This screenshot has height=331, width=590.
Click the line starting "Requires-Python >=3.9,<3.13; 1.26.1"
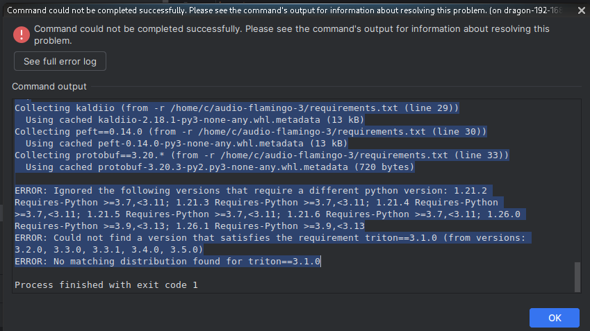[x=190, y=226]
